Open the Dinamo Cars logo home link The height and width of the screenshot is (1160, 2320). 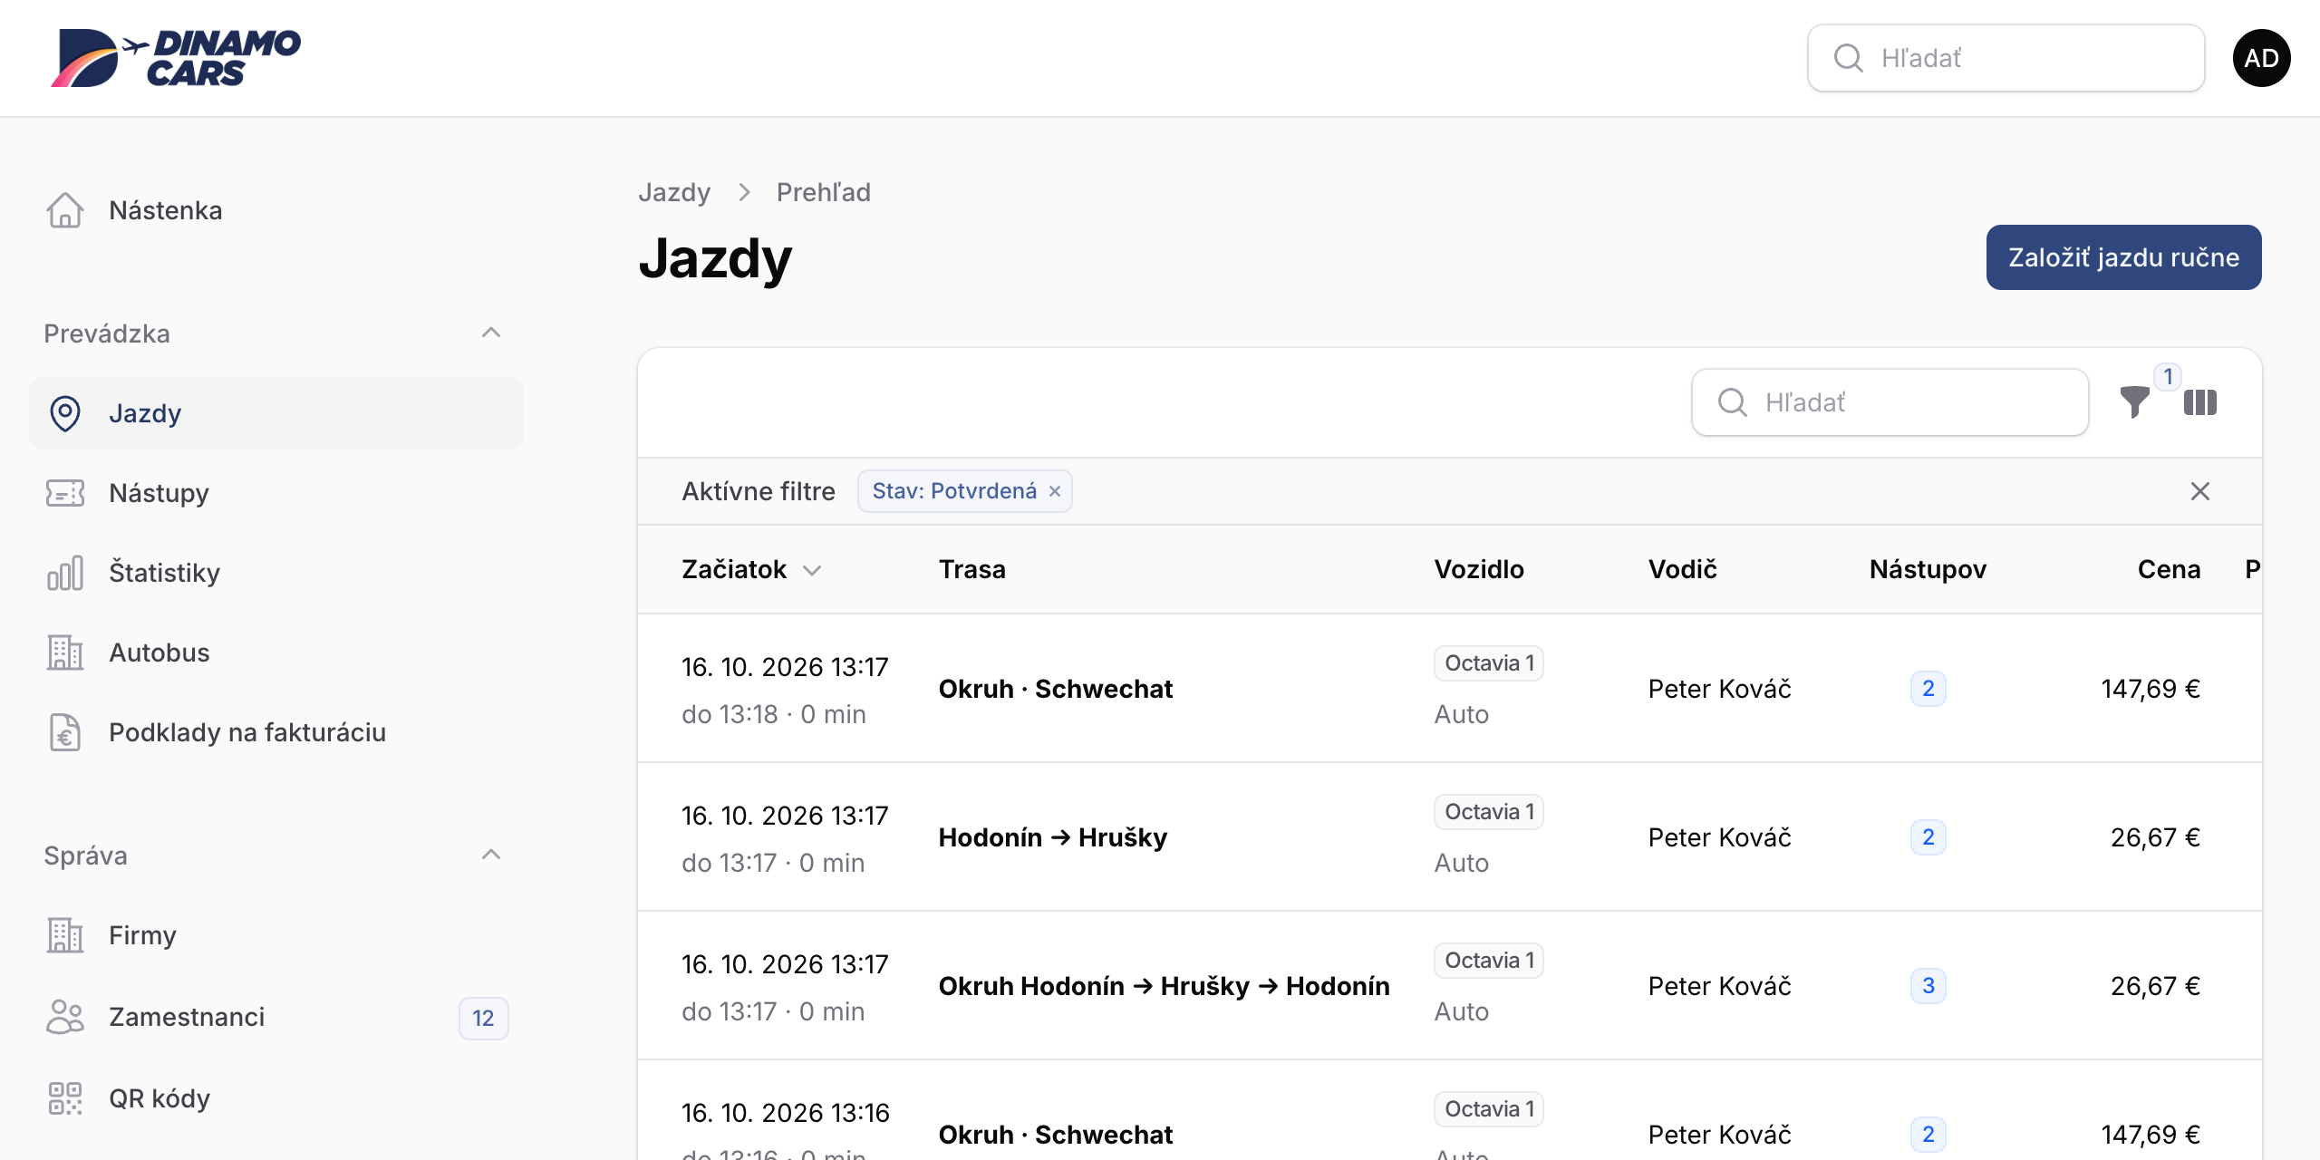pos(176,58)
